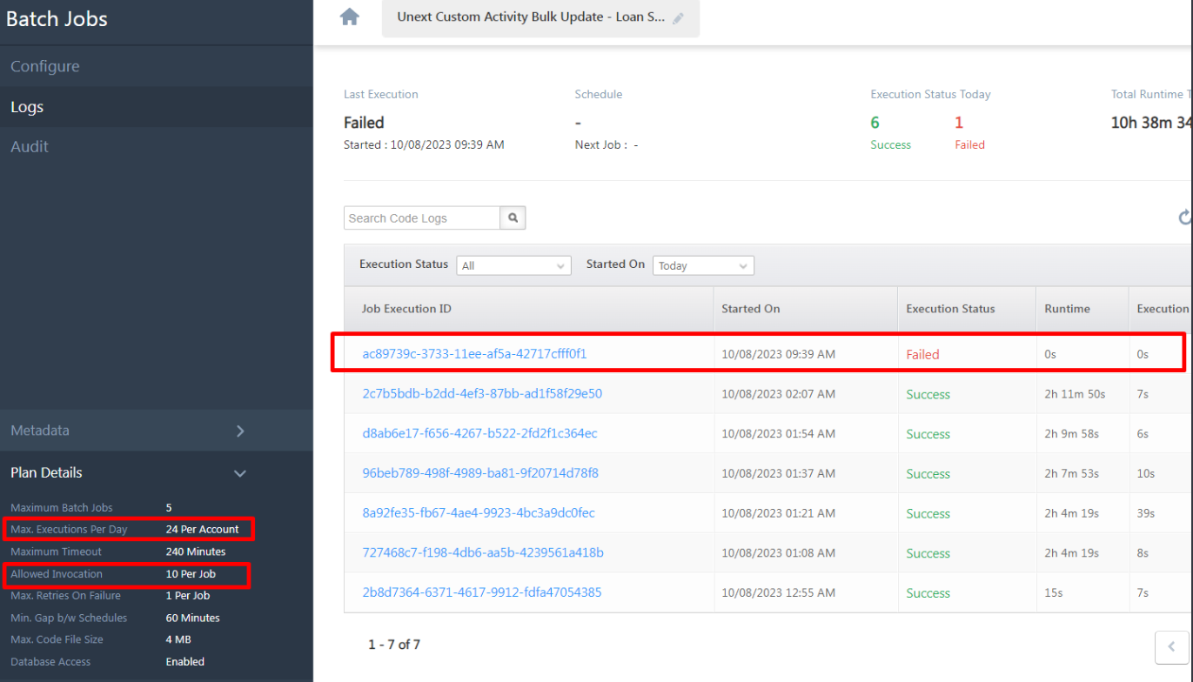Image resolution: width=1193 pixels, height=682 pixels.
Task: Click the 1 Failed count today
Action: point(959,123)
